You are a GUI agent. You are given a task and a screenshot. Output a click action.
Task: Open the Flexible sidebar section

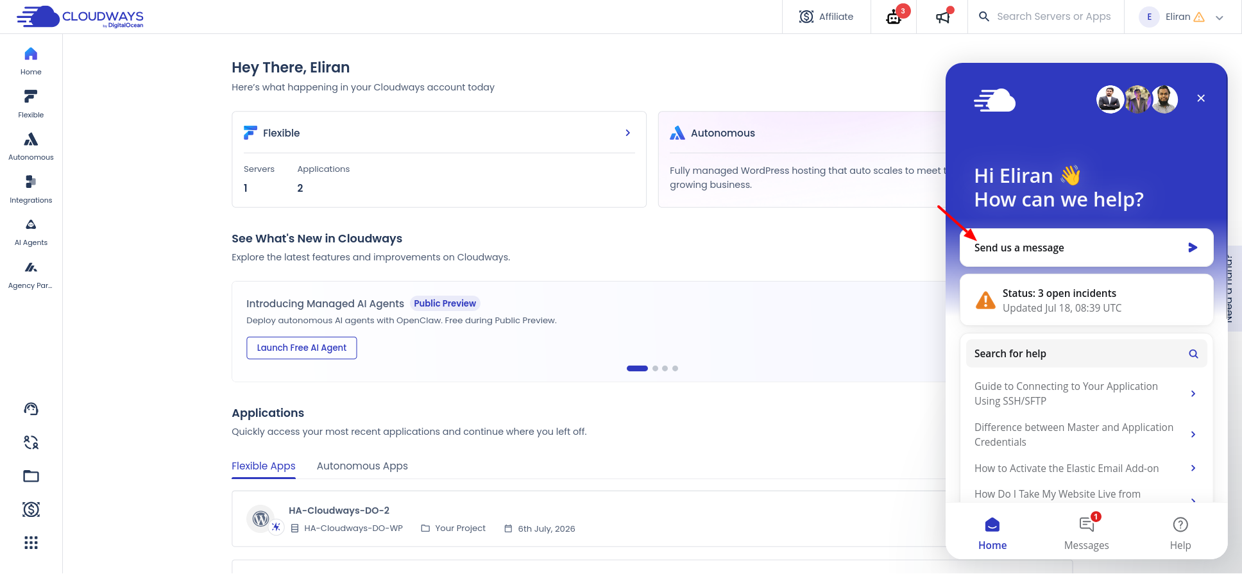[x=31, y=104]
